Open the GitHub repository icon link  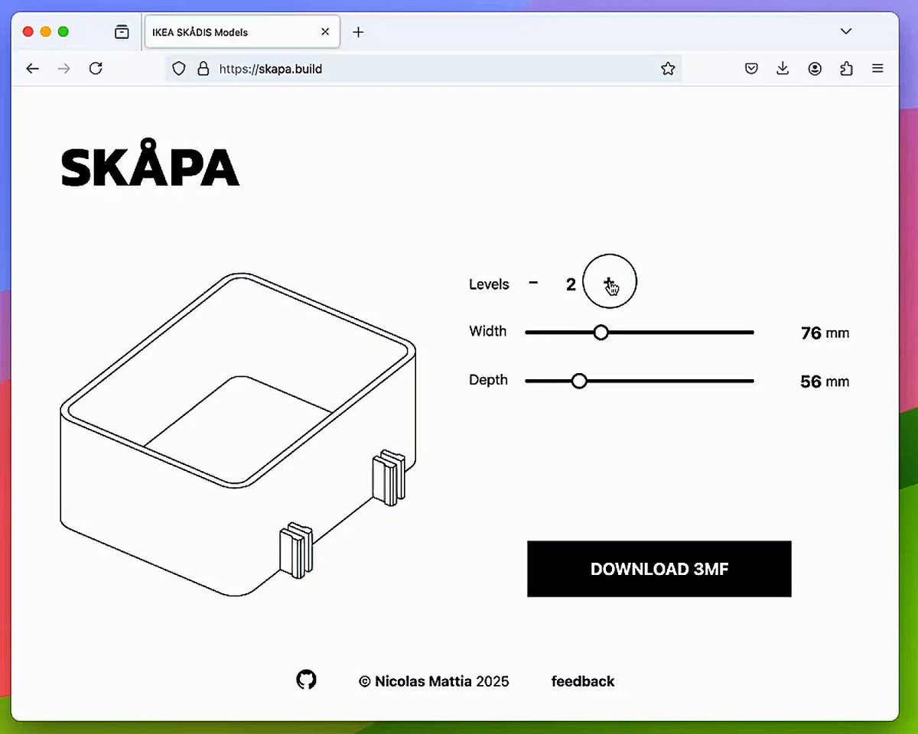pyautogui.click(x=306, y=680)
